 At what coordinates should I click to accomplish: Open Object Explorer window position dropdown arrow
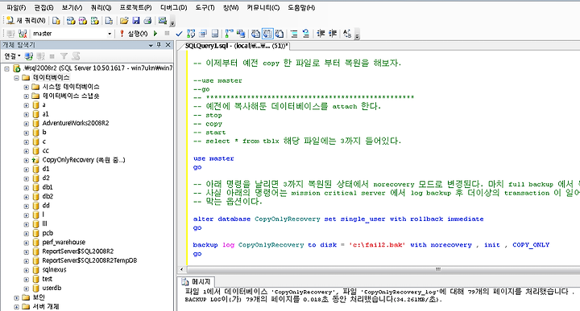151,45
